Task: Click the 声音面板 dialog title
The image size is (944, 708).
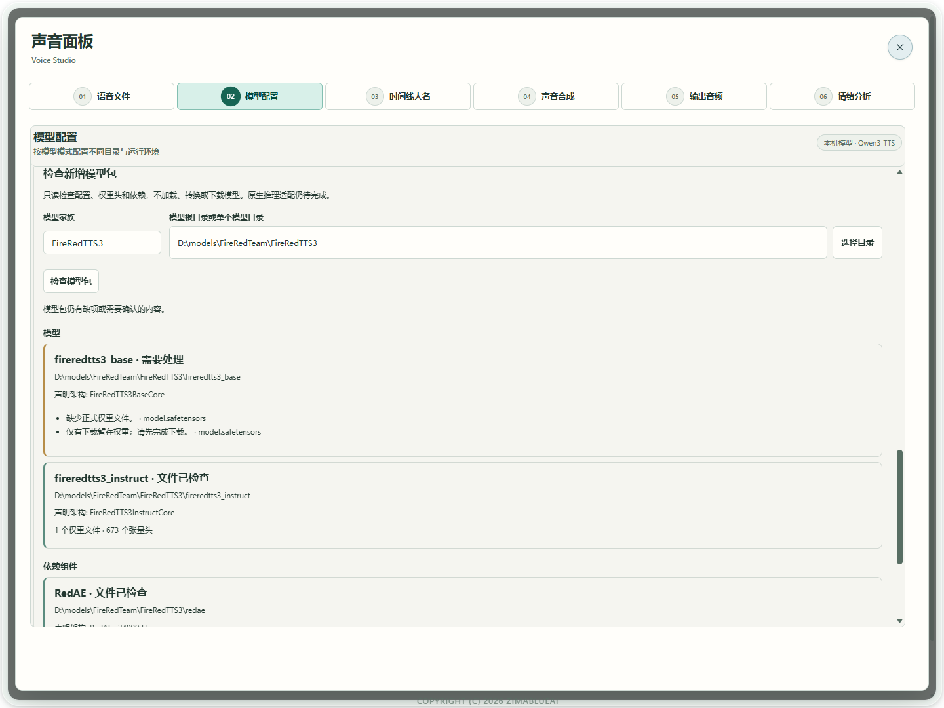Action: click(62, 41)
